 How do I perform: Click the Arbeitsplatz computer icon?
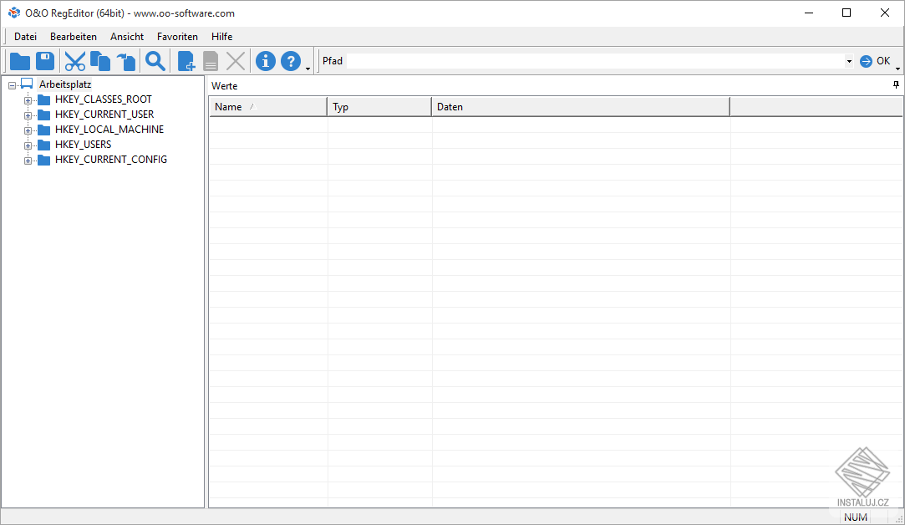tap(27, 84)
